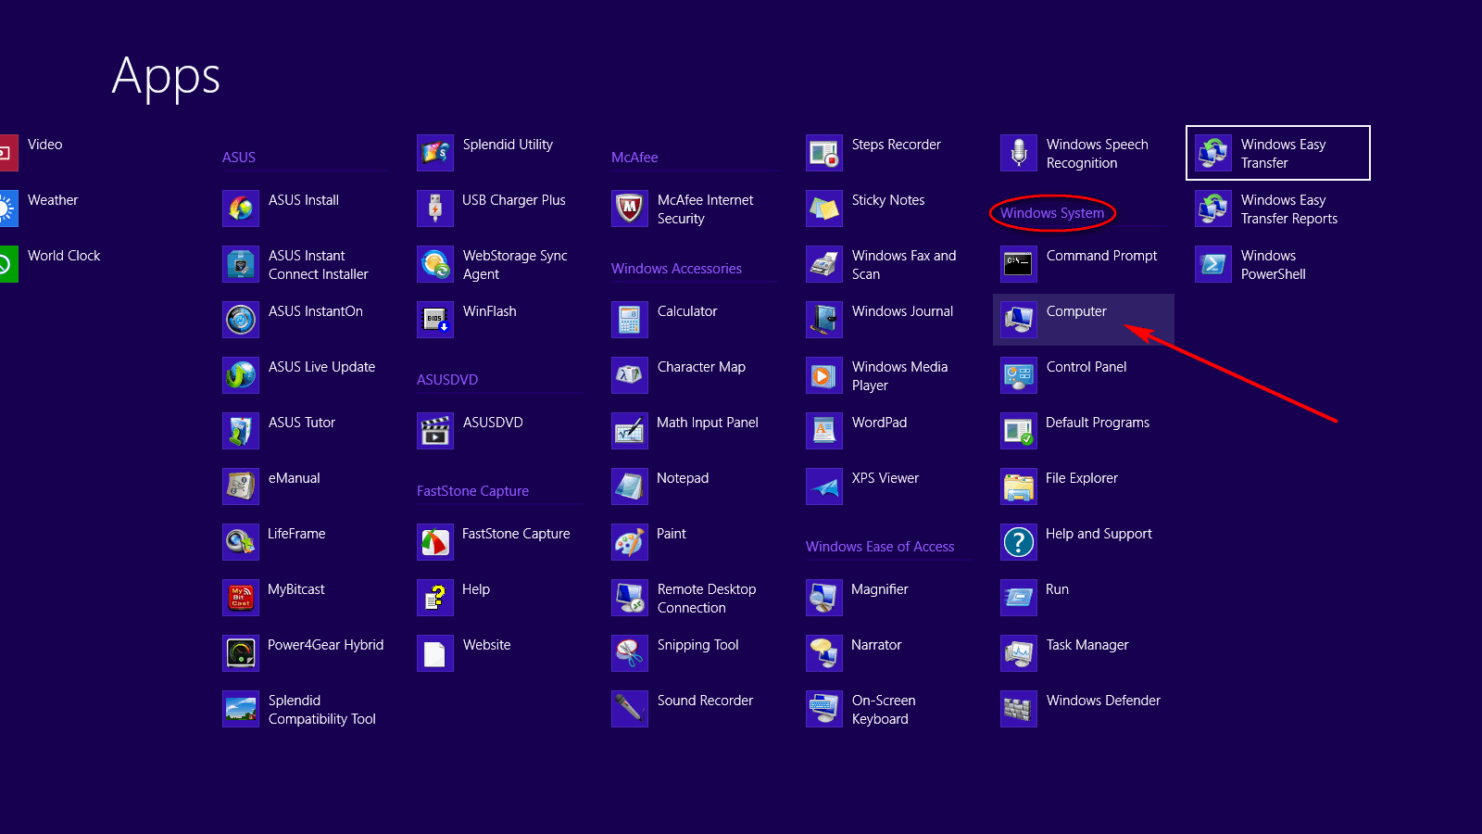Image resolution: width=1482 pixels, height=834 pixels.
Task: Open the Remote Desktop Connection icon
Action: point(630,598)
